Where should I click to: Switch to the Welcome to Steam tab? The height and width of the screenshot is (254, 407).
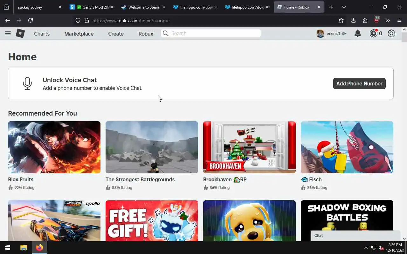click(144, 7)
